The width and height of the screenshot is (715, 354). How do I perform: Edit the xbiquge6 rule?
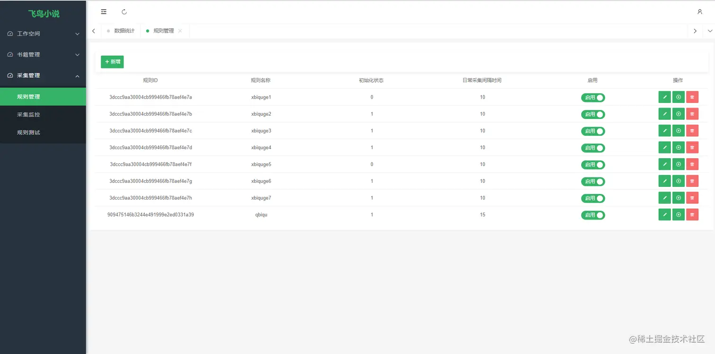coord(664,181)
